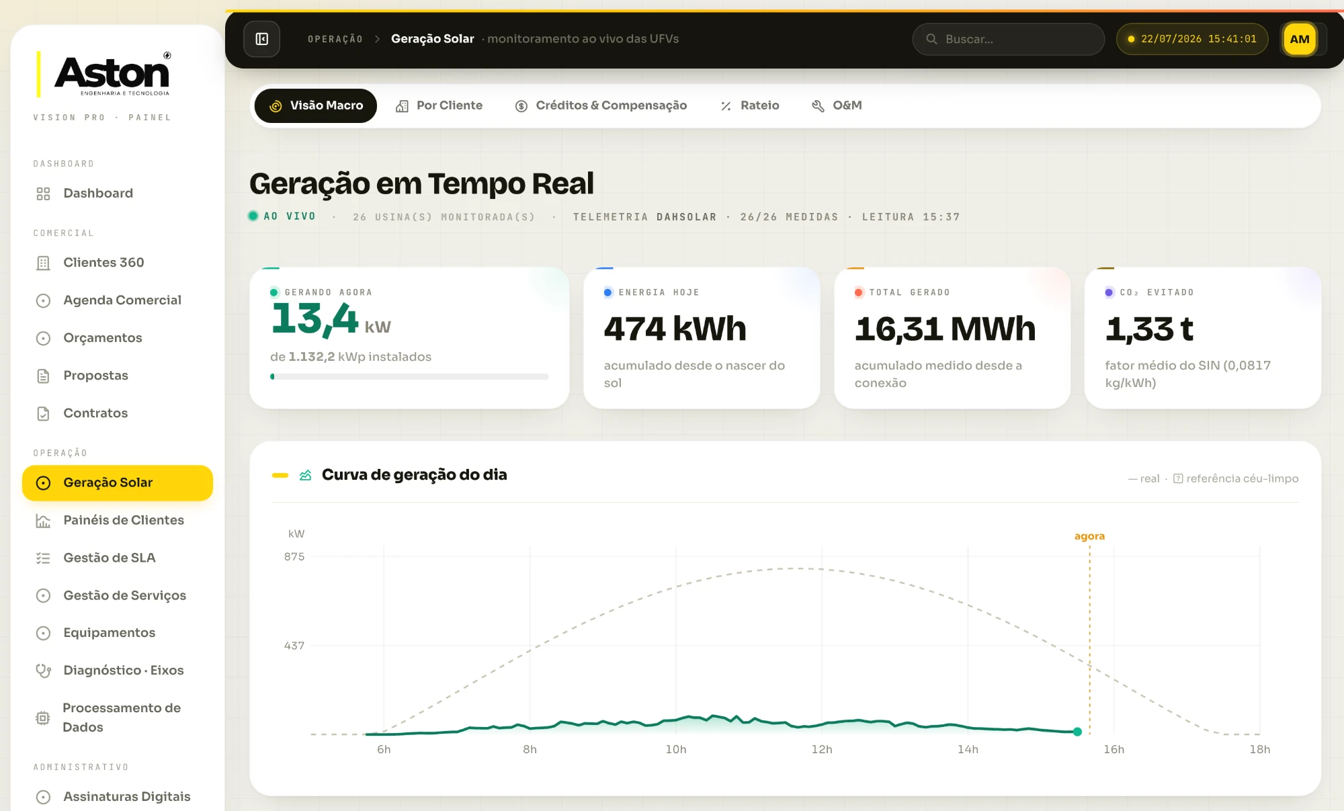This screenshot has height=811, width=1344.
Task: Click the installed capacity progress bar
Action: click(x=409, y=377)
